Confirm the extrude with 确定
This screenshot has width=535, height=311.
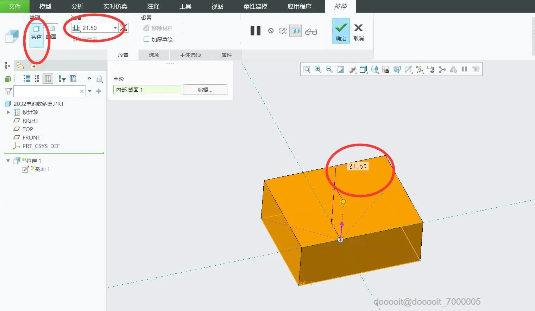coord(340,31)
